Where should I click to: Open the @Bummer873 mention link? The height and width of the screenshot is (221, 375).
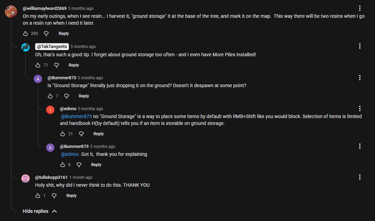[76, 117]
